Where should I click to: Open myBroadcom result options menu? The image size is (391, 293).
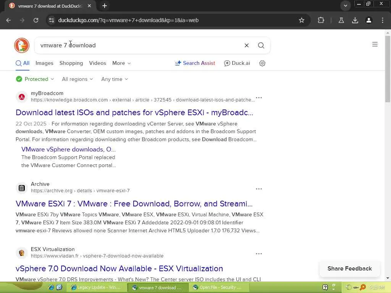point(259,98)
